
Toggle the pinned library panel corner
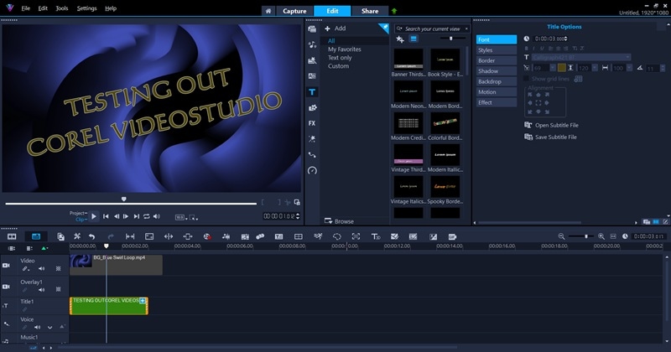[x=385, y=28]
